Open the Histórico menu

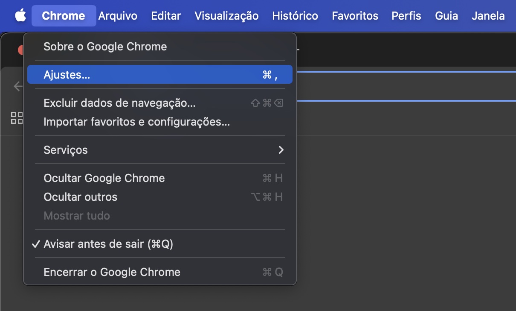(x=295, y=16)
